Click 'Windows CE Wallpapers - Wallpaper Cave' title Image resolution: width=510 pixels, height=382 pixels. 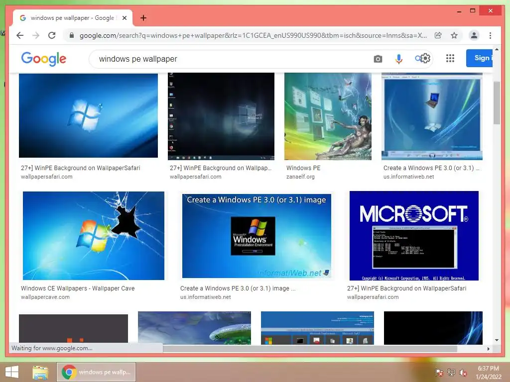[78, 288]
